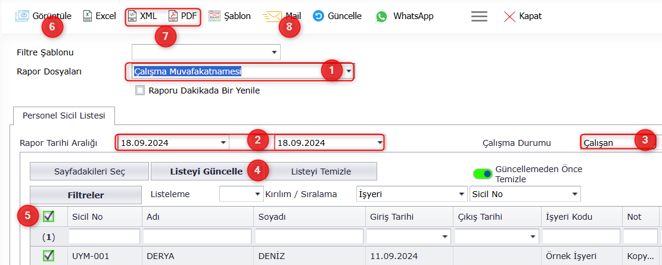Click the Filtreler button
Viewport: 662px width, 265px height.
click(86, 195)
